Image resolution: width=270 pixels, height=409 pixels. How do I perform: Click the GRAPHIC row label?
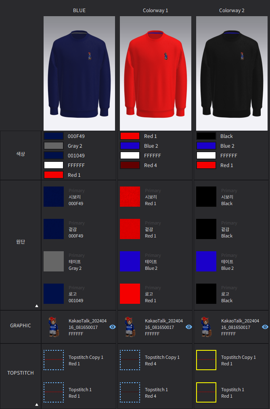pos(21,326)
